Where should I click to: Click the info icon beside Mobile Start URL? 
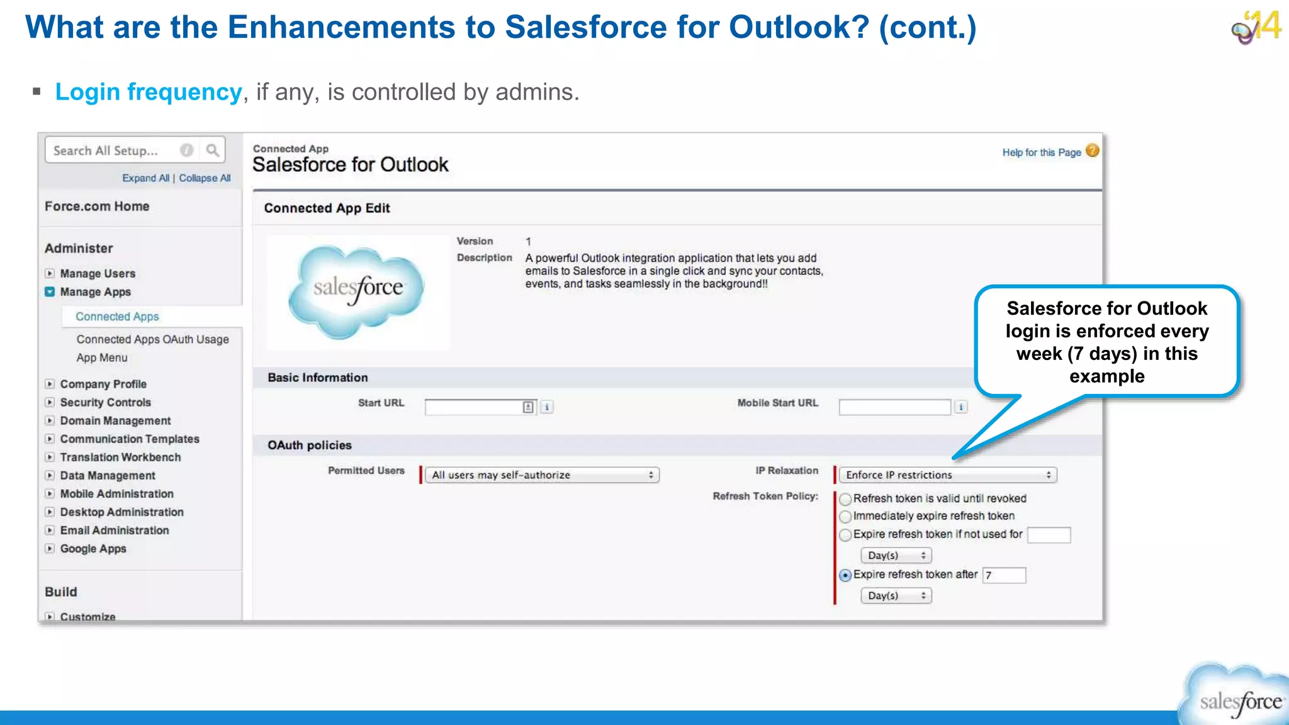pyautogui.click(x=961, y=407)
